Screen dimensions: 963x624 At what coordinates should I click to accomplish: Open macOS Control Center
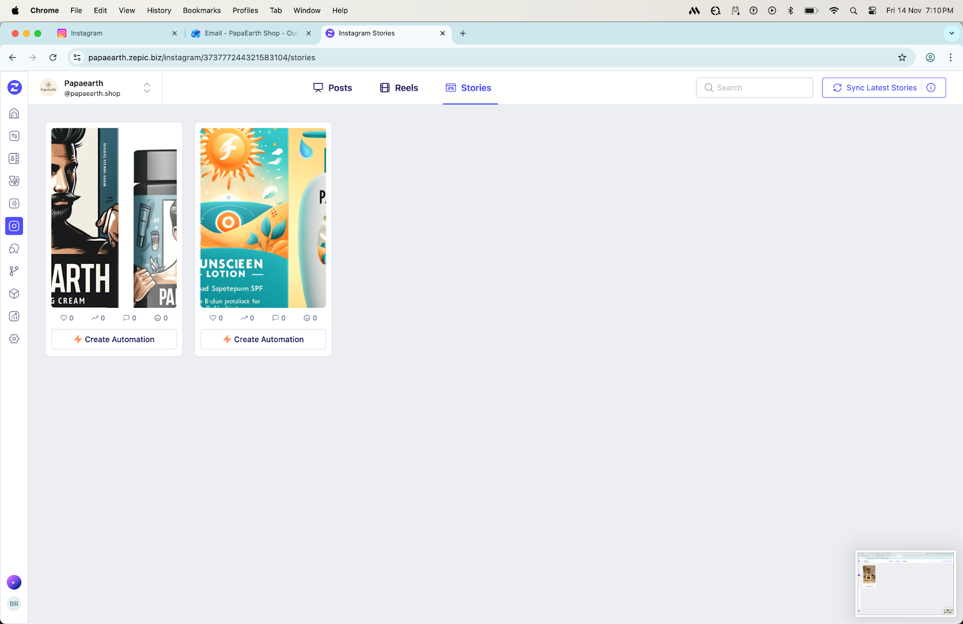(x=872, y=10)
